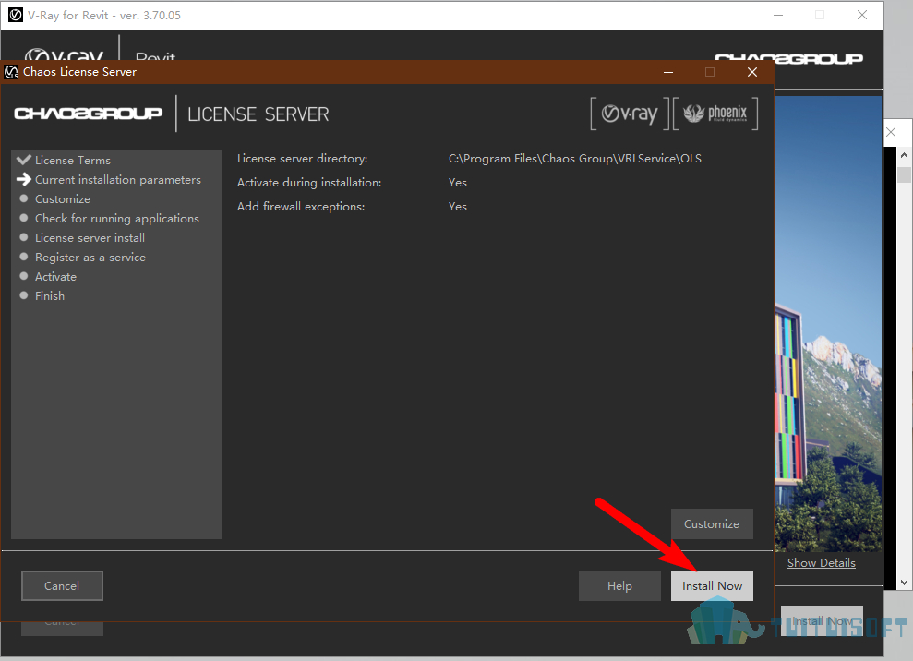Select the Customize step in sidebar
Screen dimensions: 913x661
click(62, 199)
